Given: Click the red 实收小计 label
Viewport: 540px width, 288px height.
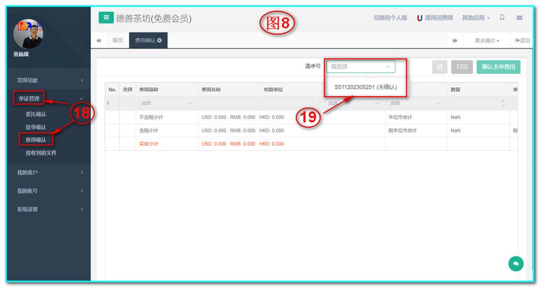Looking at the screenshot, I should click(x=149, y=144).
